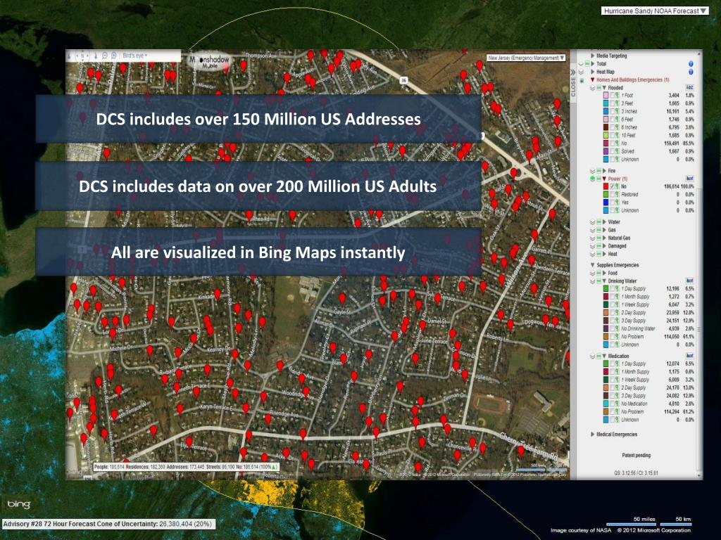Click the People count status bar on map
The image size is (721, 540).
[x=186, y=467]
